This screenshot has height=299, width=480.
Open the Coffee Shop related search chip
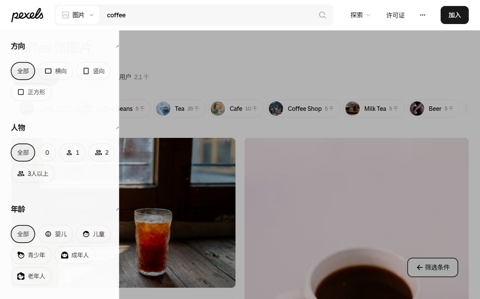(303, 108)
